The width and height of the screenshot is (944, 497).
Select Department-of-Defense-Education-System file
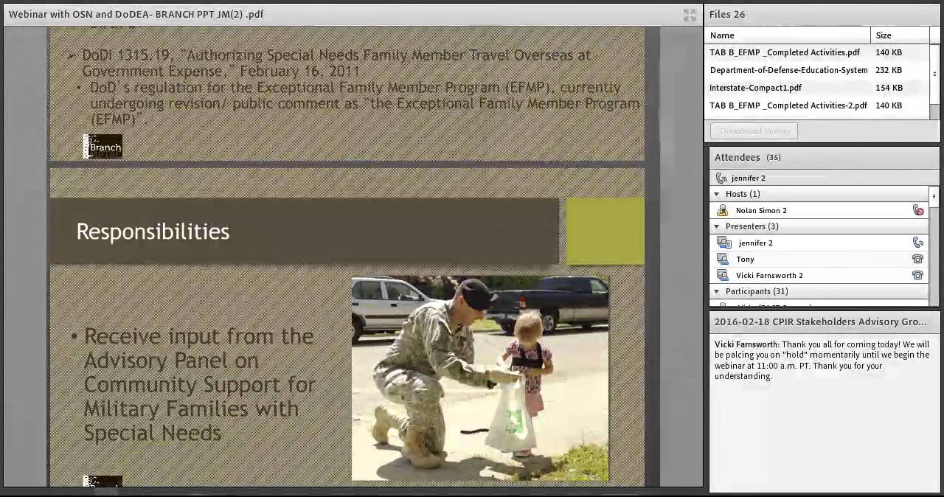[x=788, y=70]
